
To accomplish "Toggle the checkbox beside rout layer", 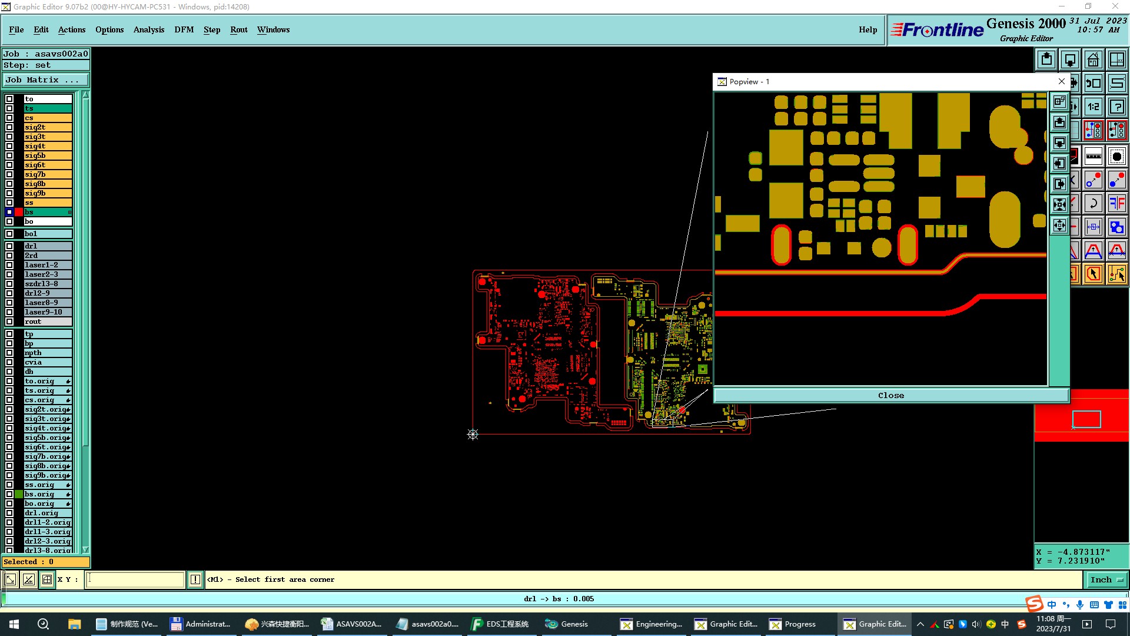I will tap(9, 322).
